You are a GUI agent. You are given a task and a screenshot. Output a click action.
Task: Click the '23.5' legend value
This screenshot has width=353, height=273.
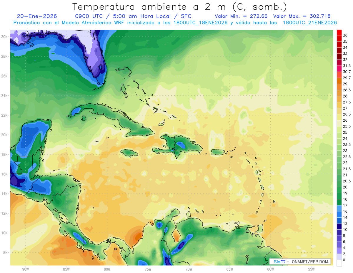click(347, 145)
